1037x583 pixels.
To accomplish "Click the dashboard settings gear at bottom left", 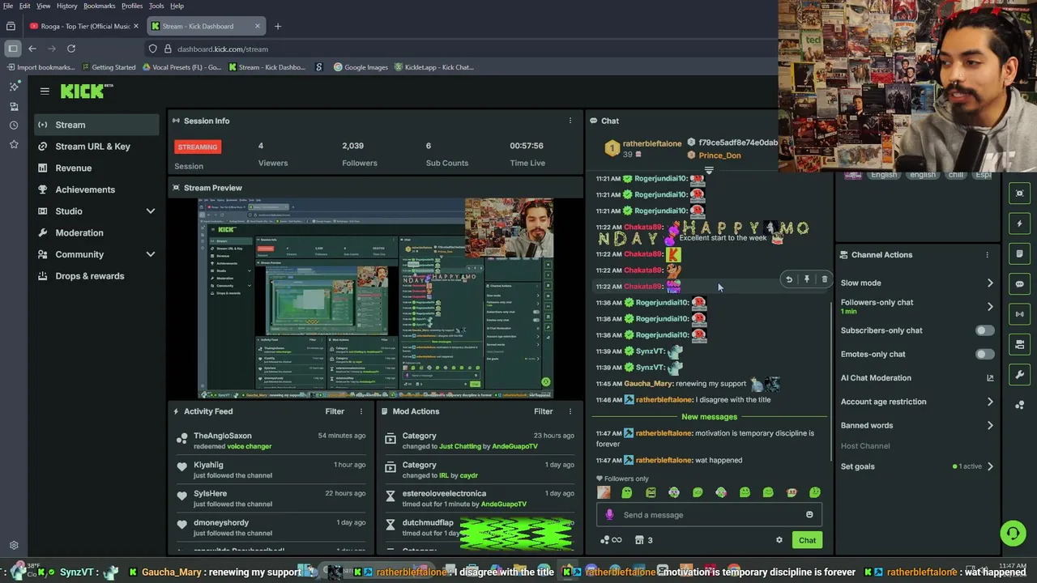I will tap(14, 546).
